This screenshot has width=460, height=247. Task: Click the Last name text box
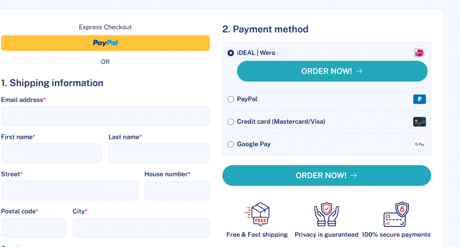point(159,153)
